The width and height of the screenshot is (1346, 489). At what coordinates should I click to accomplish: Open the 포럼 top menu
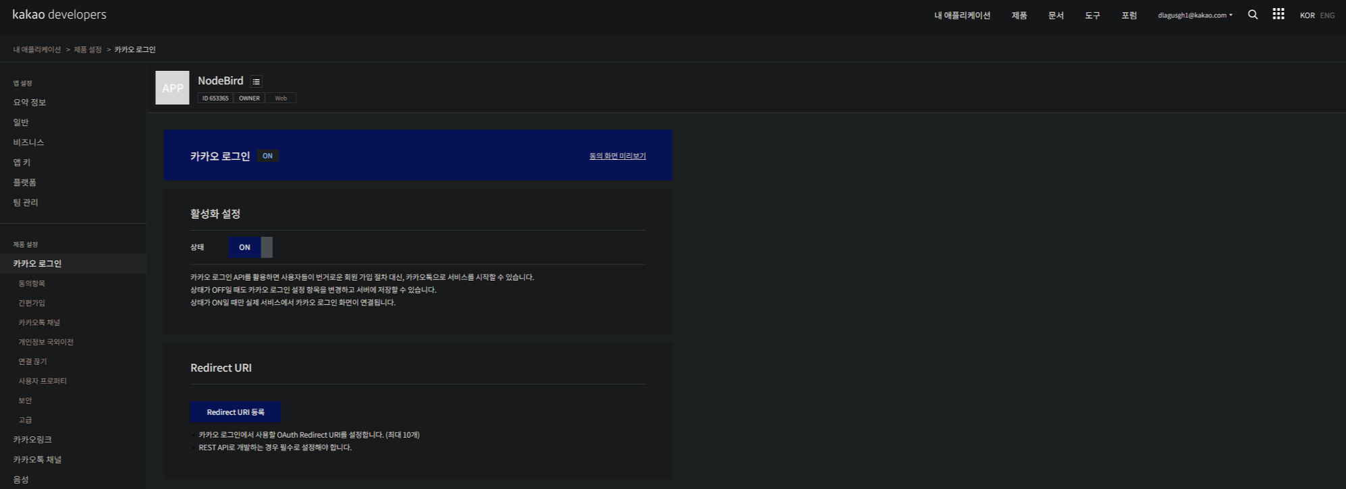1129,15
